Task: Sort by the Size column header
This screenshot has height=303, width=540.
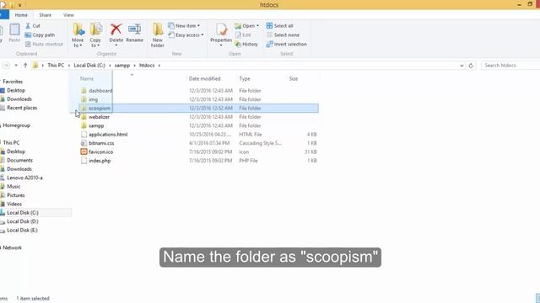Action: [x=294, y=78]
